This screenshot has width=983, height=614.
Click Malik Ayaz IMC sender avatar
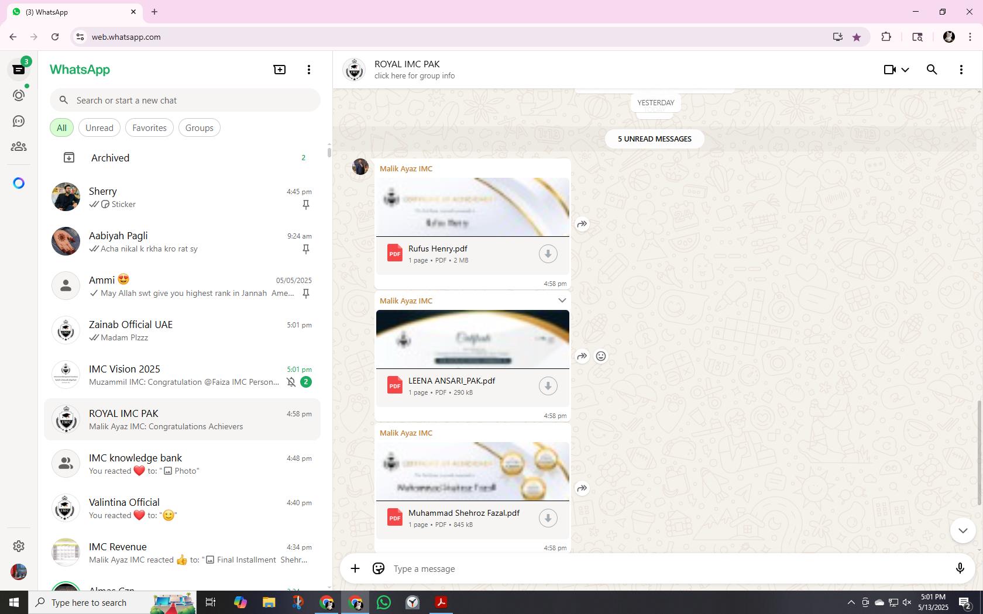(x=360, y=167)
